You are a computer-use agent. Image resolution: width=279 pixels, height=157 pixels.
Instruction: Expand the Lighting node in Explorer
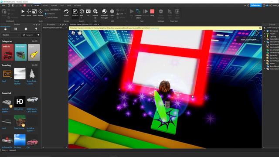[264, 36]
